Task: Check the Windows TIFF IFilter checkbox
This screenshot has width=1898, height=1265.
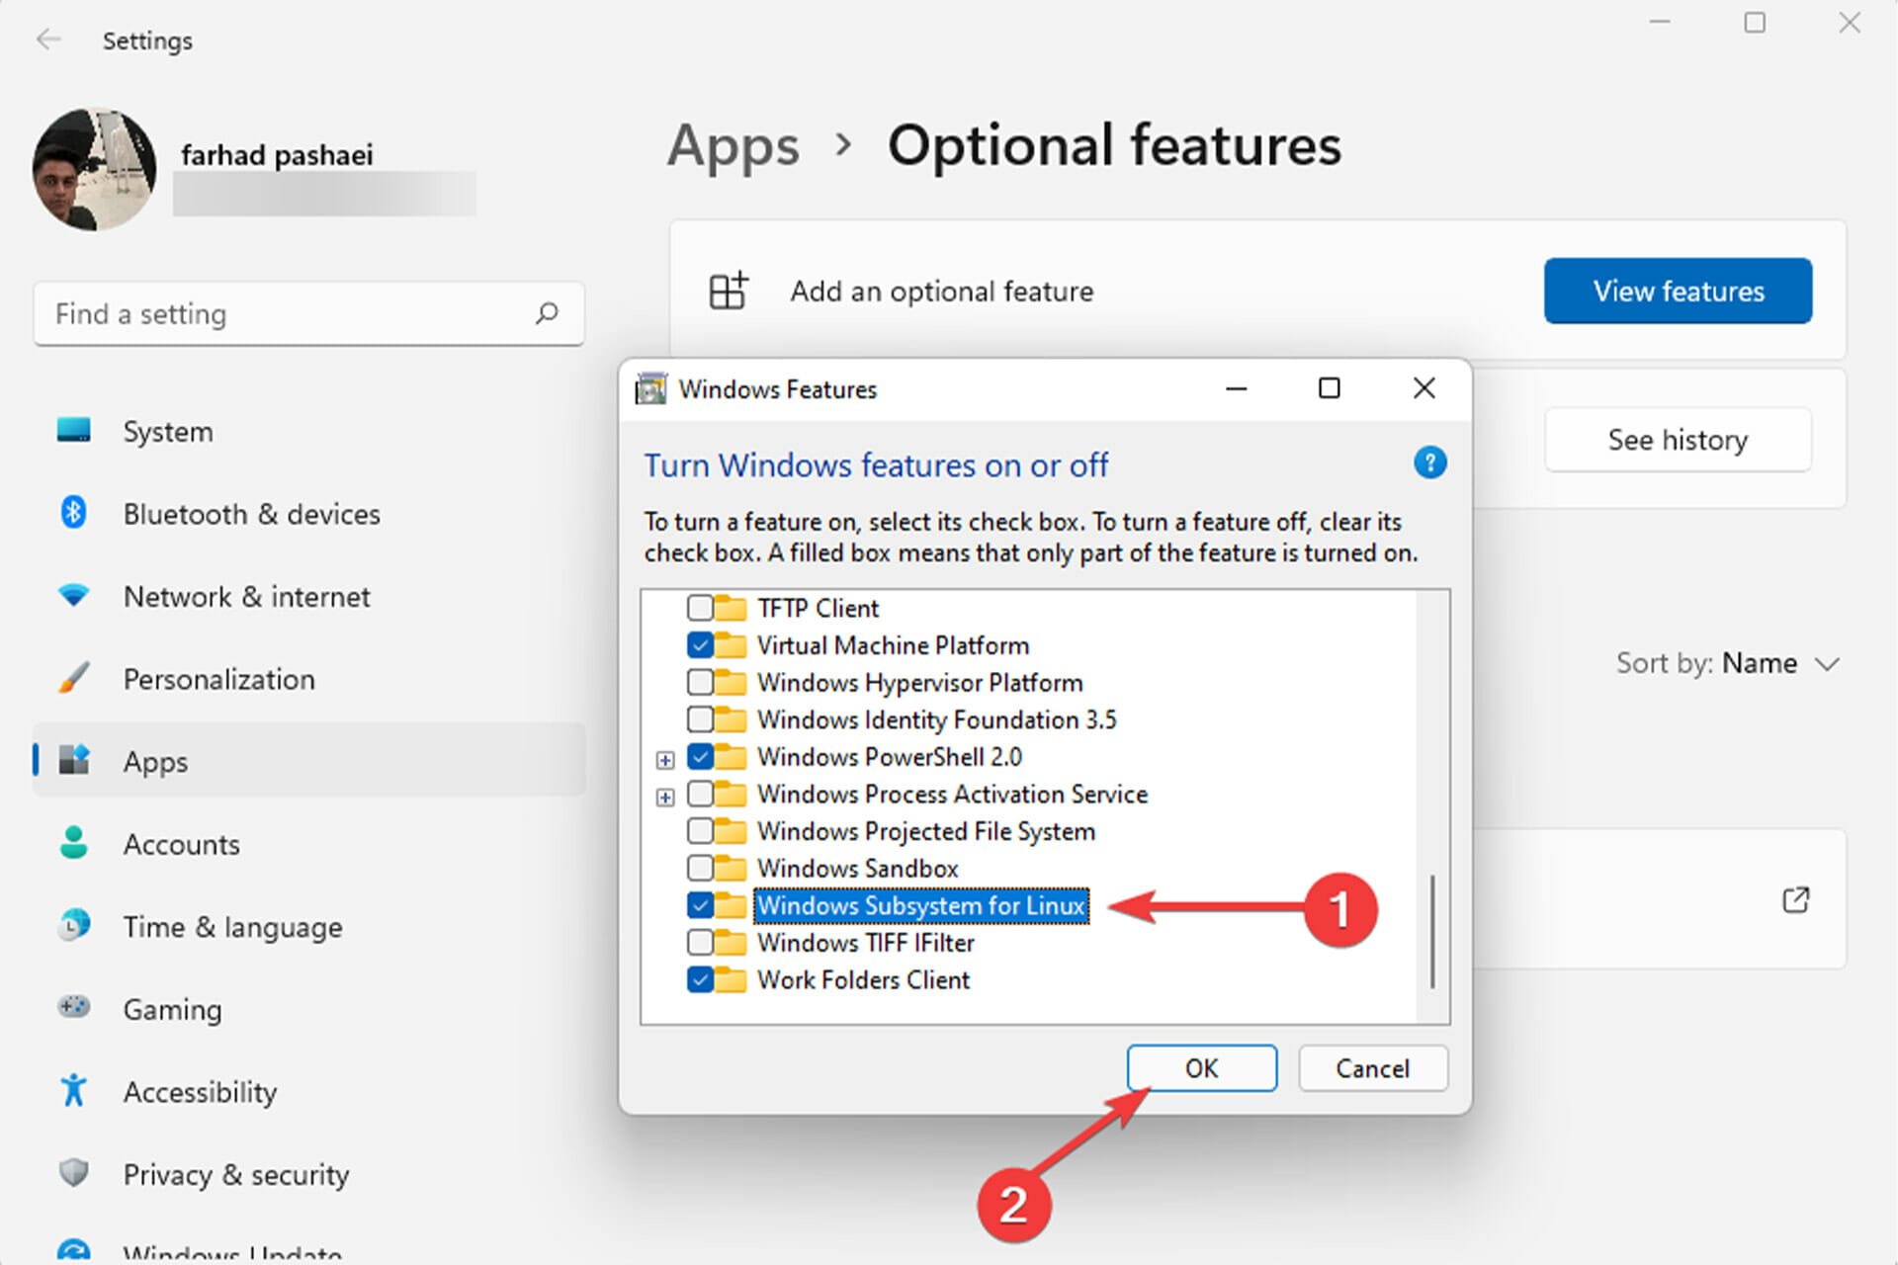Action: [x=700, y=942]
